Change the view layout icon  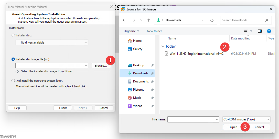[x=246, y=31]
